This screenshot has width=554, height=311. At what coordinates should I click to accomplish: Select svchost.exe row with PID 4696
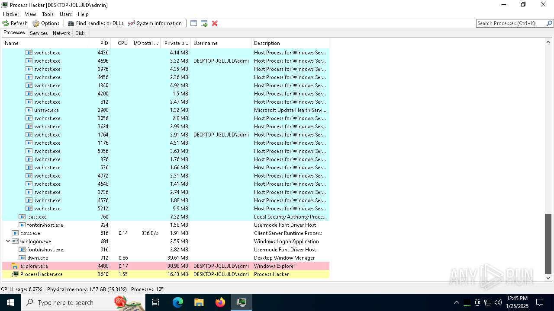pyautogui.click(x=166, y=61)
